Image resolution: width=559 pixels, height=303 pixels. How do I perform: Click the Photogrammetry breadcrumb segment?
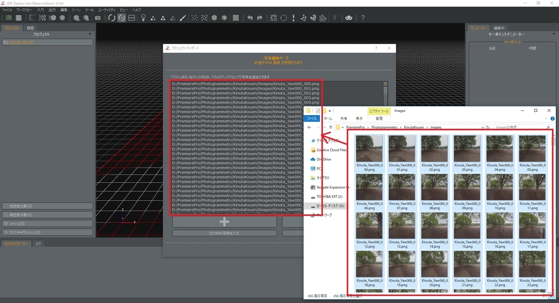(384, 127)
